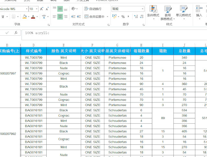Select merged cell with box count 89
207x157 pixels.
163,118
